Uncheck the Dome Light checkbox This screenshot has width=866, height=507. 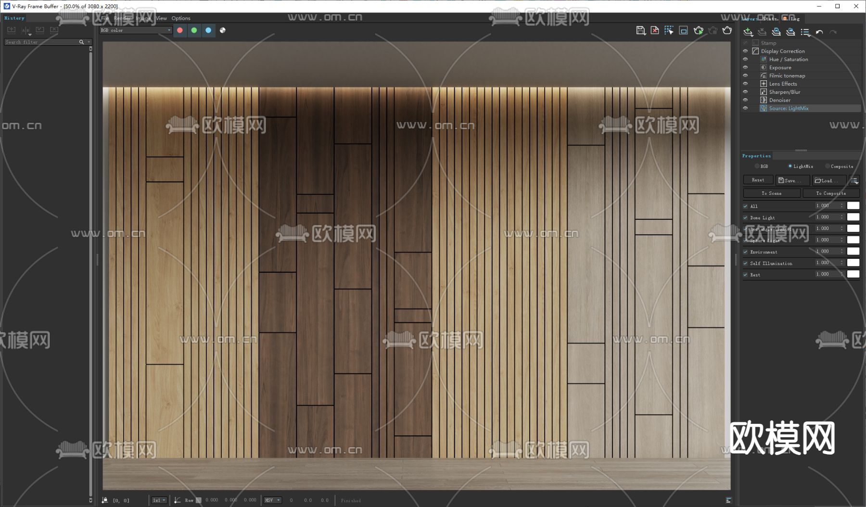(746, 217)
